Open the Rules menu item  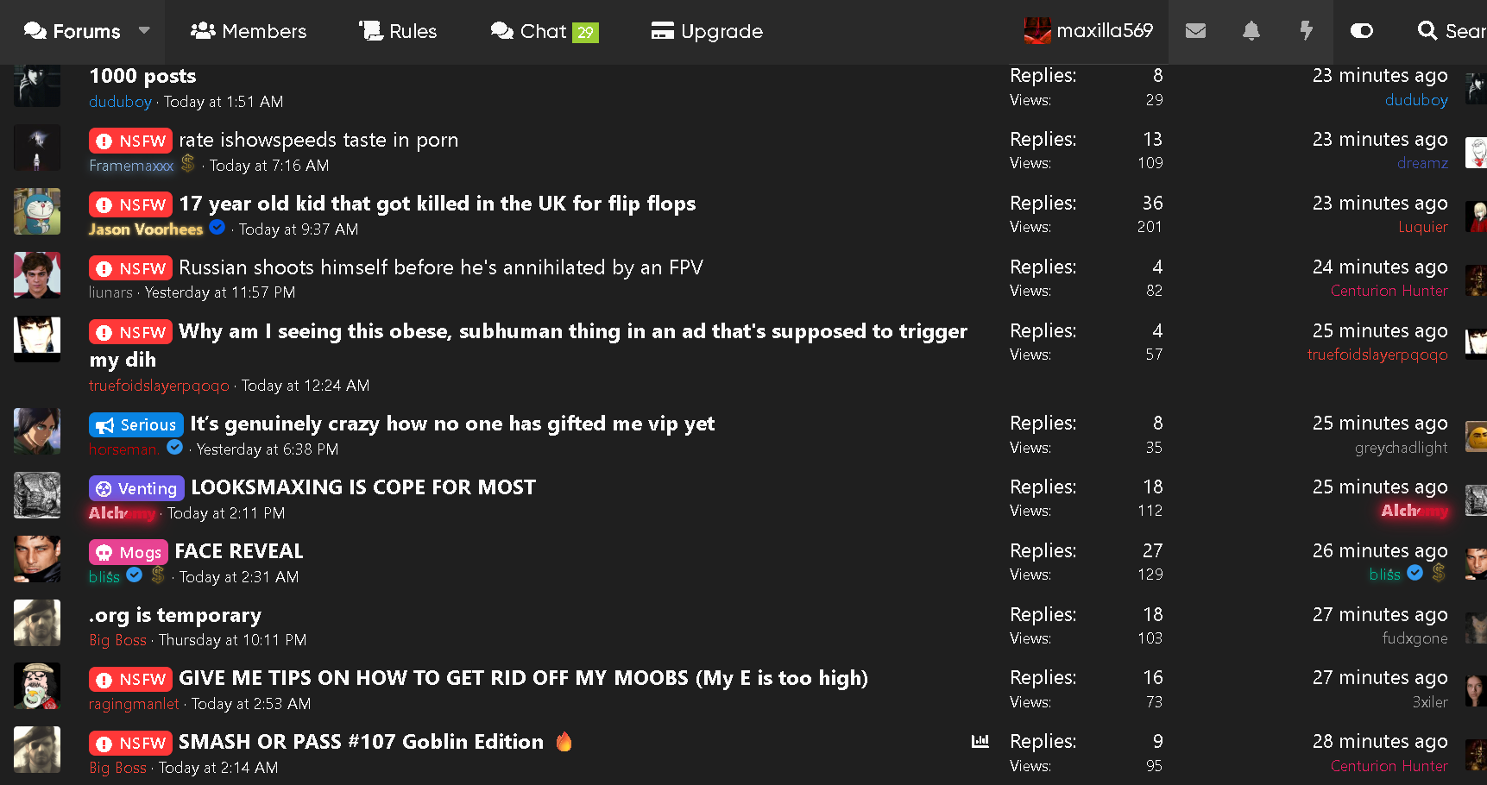click(x=398, y=31)
